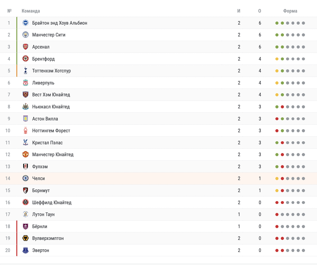Sort by the И games column header
Screen dimensions: 317x265
[x=239, y=11]
